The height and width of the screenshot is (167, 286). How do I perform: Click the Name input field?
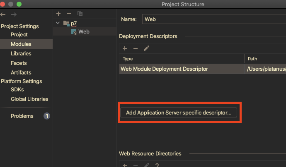tap(213, 19)
